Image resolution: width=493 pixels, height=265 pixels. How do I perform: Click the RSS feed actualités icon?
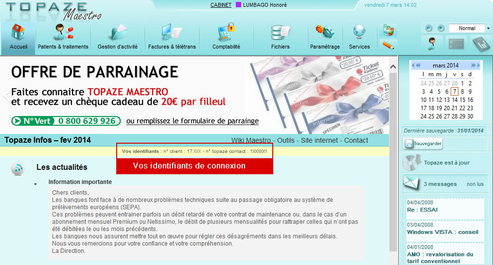coord(18,168)
